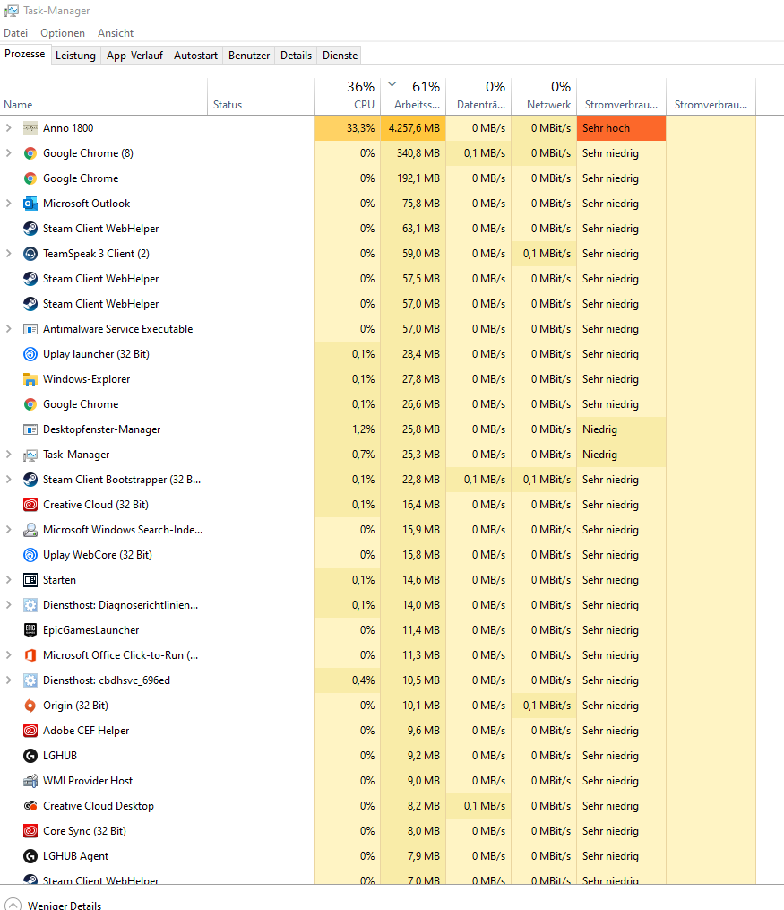Click the Core Sync (32 Bit) icon
This screenshot has width=784, height=910.
click(30, 831)
